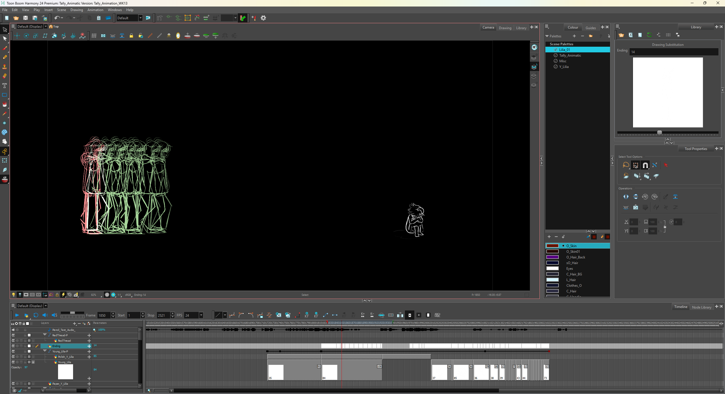
Task: Open the FPS dropdown arrow
Action: [x=201, y=315]
